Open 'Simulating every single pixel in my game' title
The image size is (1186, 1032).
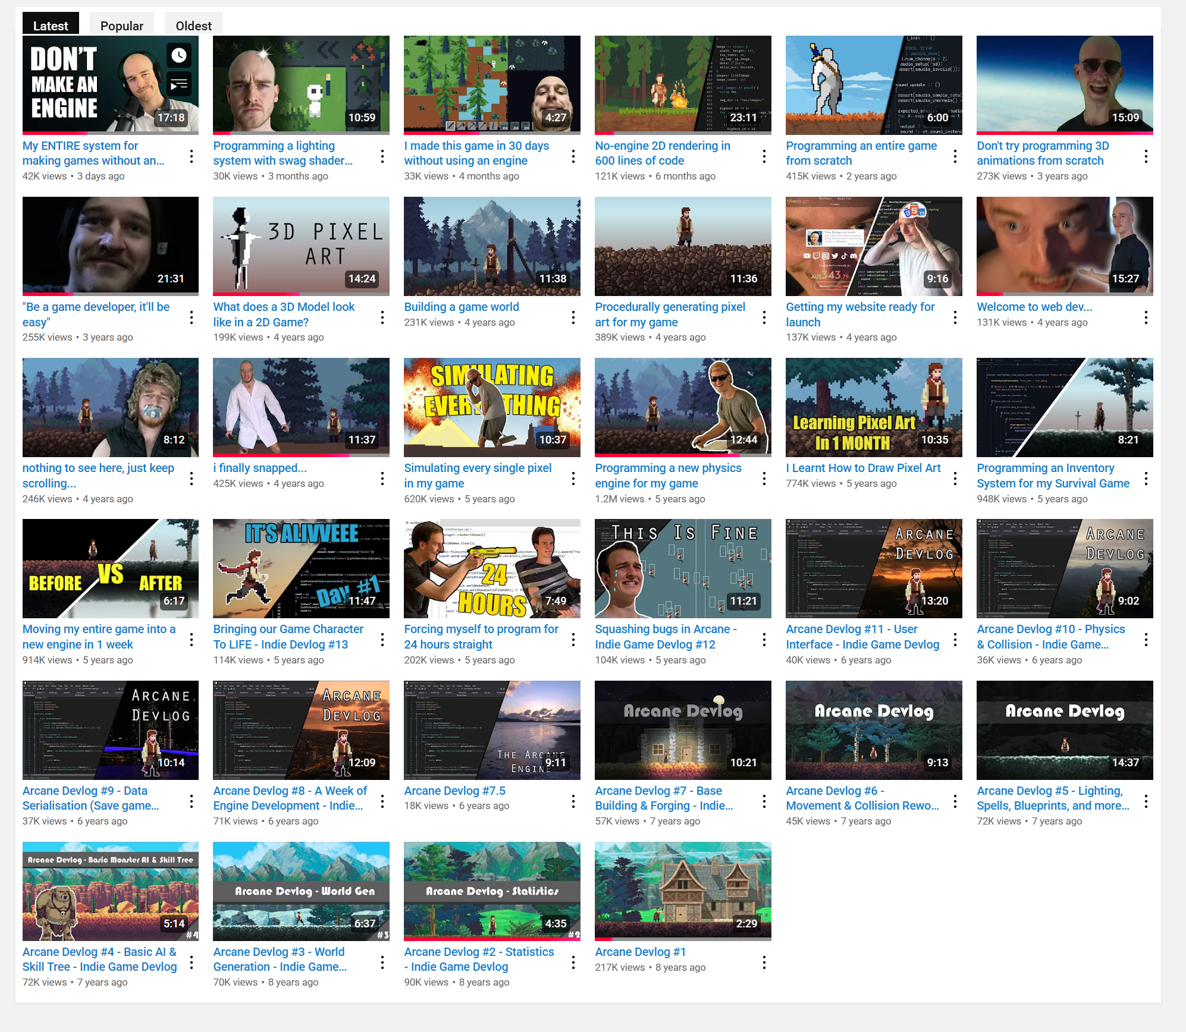[x=478, y=476]
